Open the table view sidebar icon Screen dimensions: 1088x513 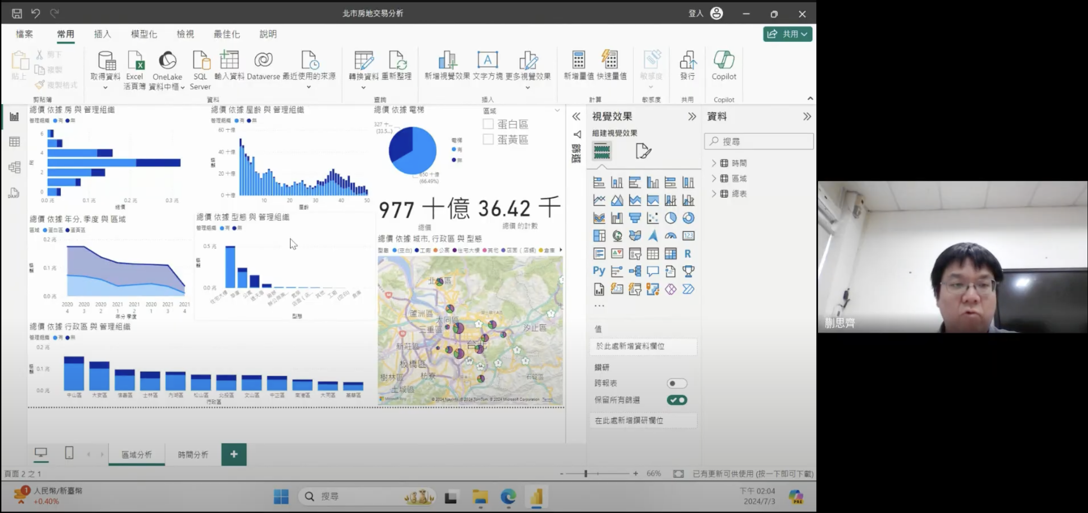pos(14,142)
